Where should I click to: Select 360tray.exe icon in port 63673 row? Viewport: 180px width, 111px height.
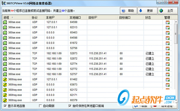[5, 85]
